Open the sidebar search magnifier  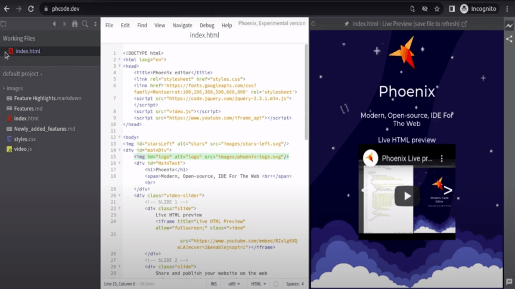click(x=85, y=24)
